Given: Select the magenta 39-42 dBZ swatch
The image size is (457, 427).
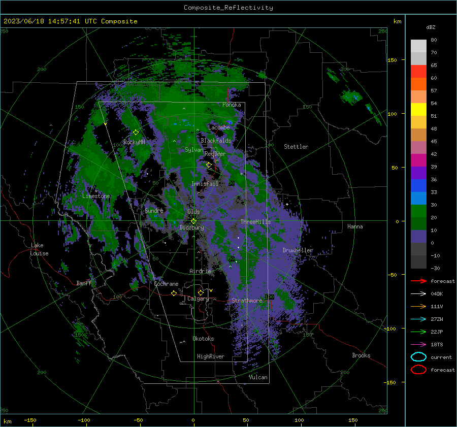Looking at the screenshot, I should (418, 160).
